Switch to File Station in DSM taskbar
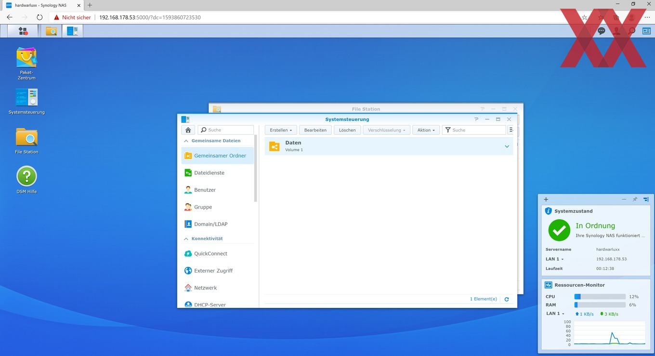Screen dimensions: 655x356 [x=51, y=31]
